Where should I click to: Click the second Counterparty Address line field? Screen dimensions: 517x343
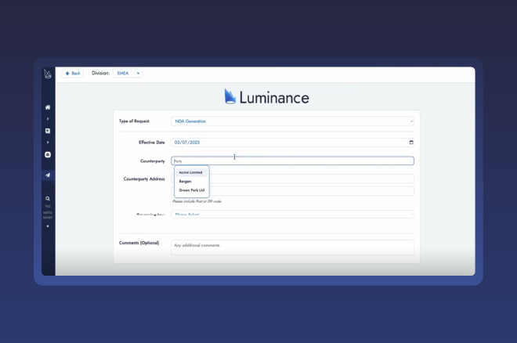[x=292, y=191]
